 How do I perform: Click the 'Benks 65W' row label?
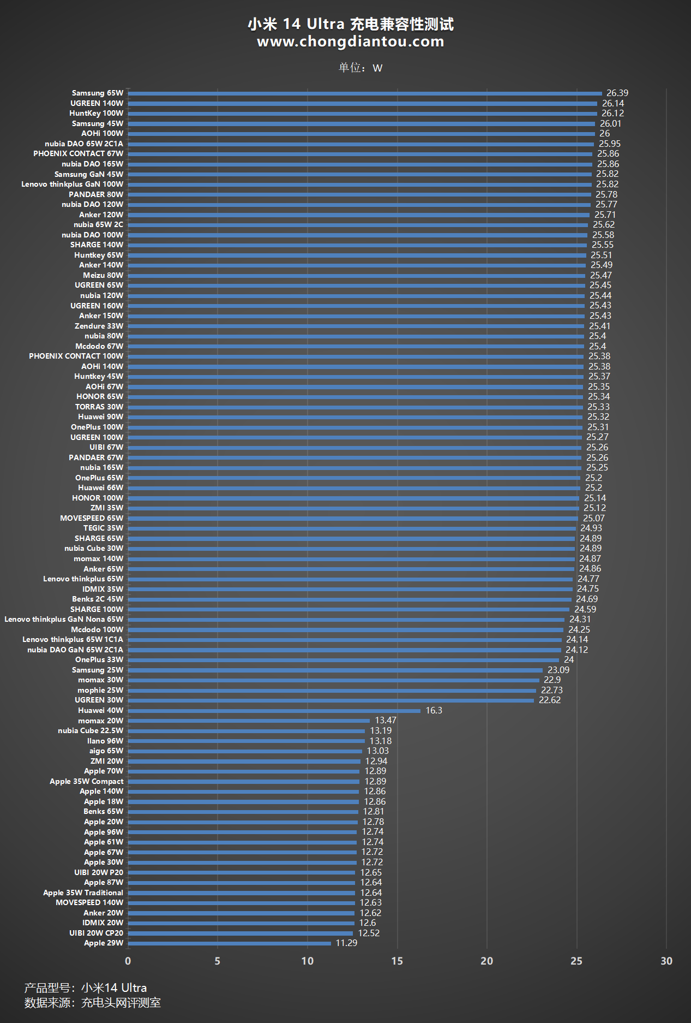[103, 811]
